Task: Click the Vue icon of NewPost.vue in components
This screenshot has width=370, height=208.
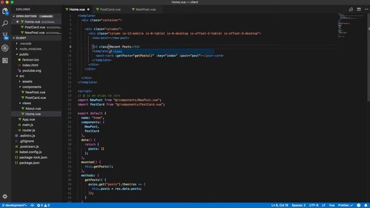Action: [x=23, y=92]
